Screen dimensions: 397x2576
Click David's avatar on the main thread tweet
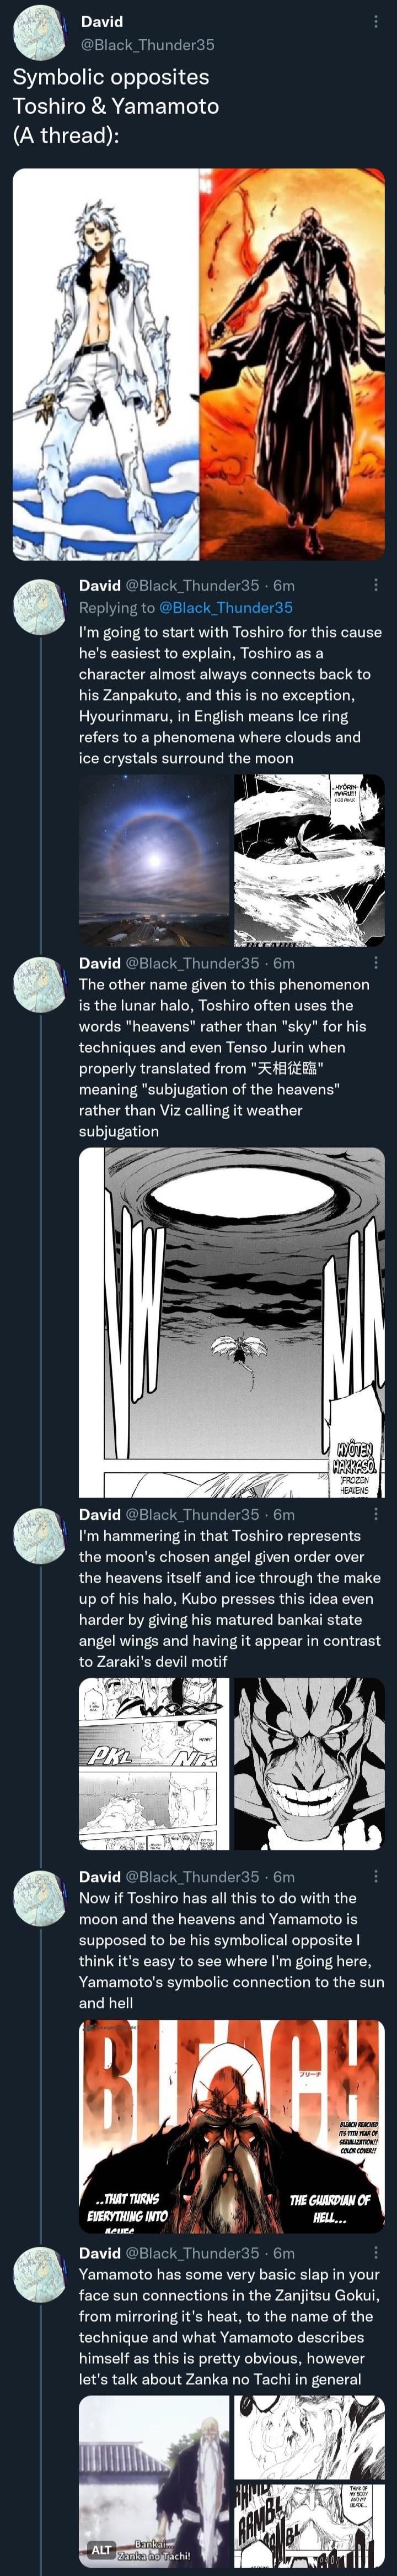coord(39,33)
